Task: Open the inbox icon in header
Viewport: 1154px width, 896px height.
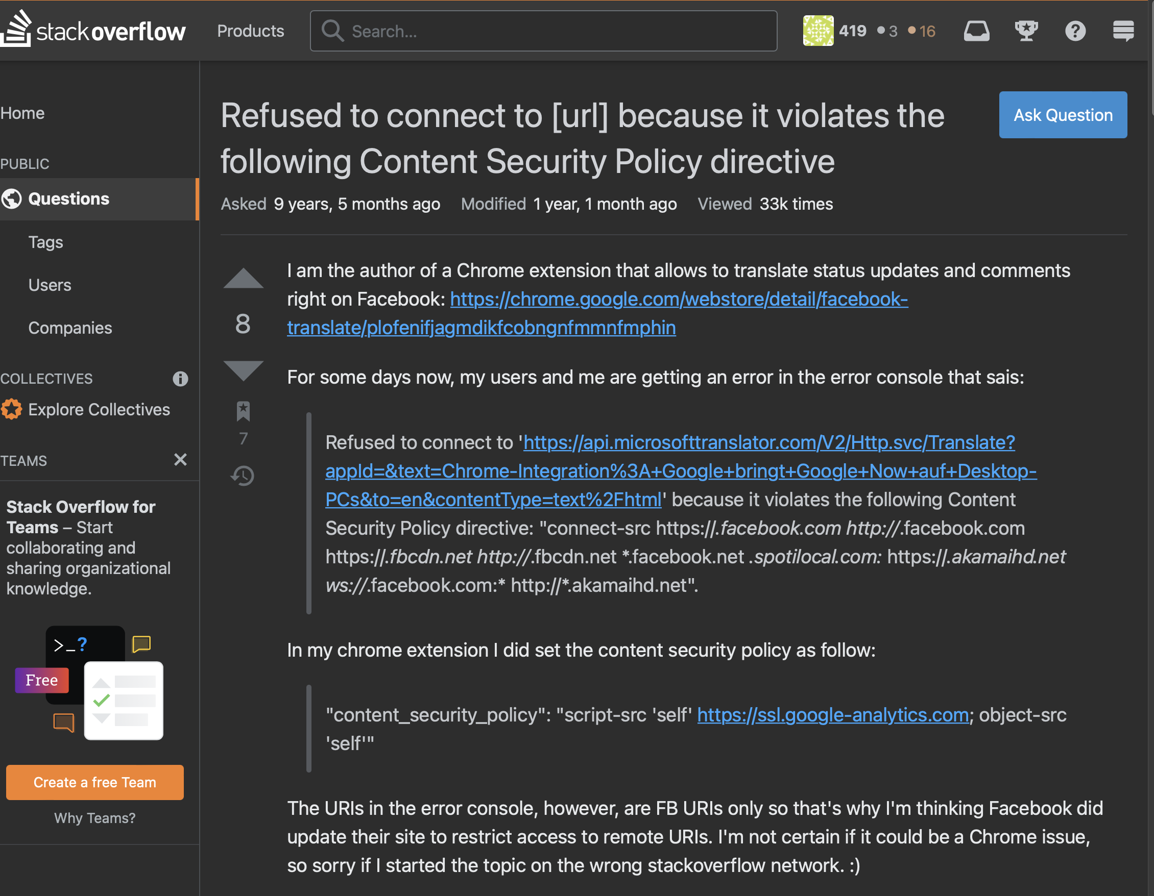Action: pyautogui.click(x=976, y=31)
